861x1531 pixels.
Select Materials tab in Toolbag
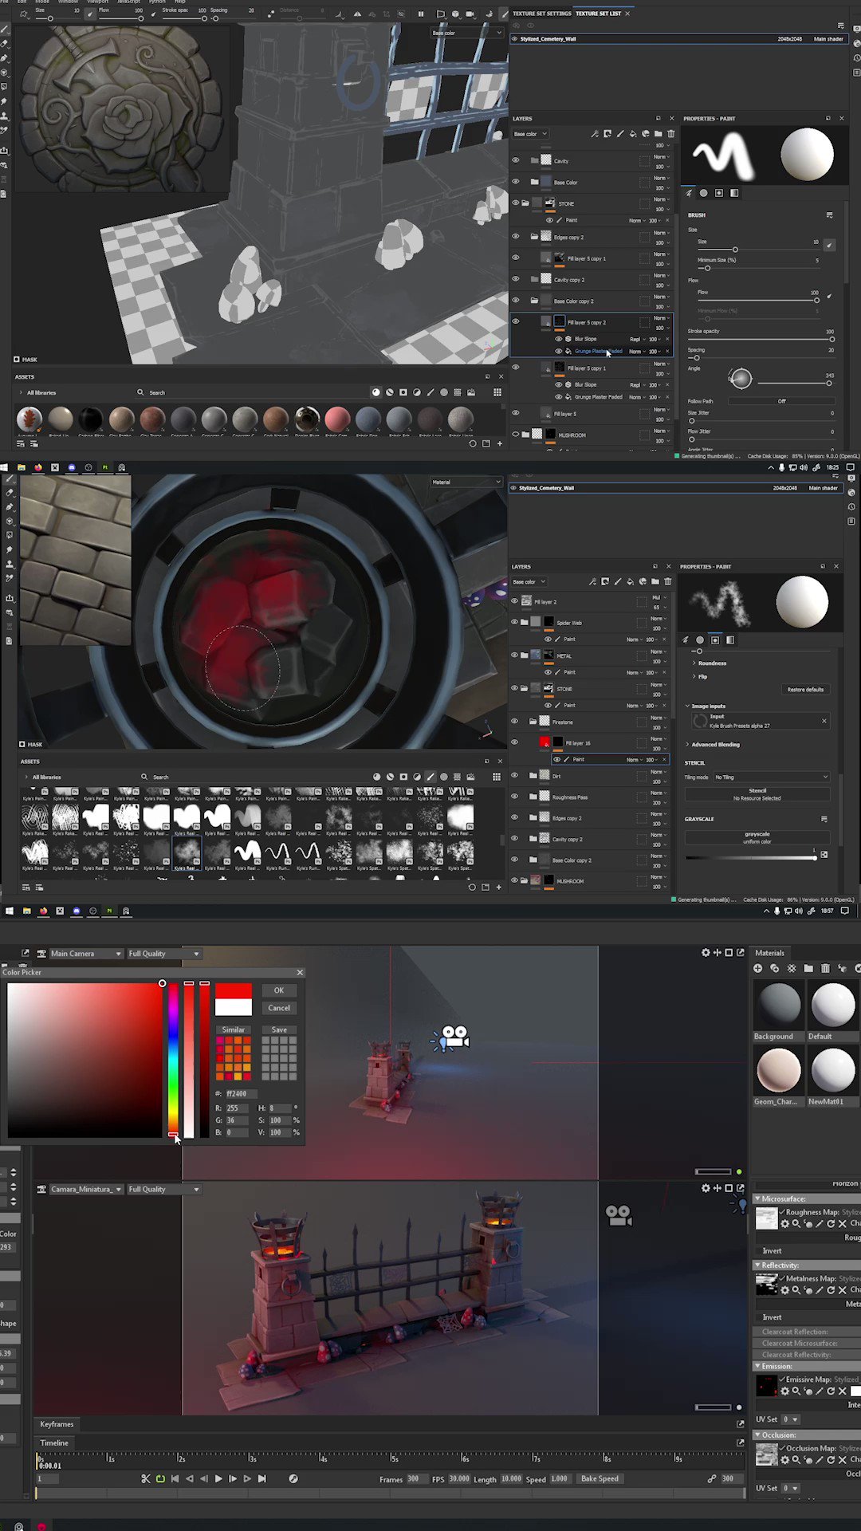point(769,953)
